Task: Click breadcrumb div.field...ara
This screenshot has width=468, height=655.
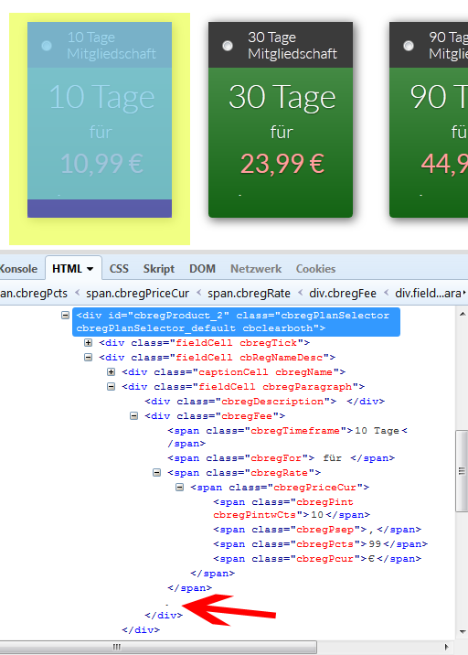Action: (x=428, y=294)
